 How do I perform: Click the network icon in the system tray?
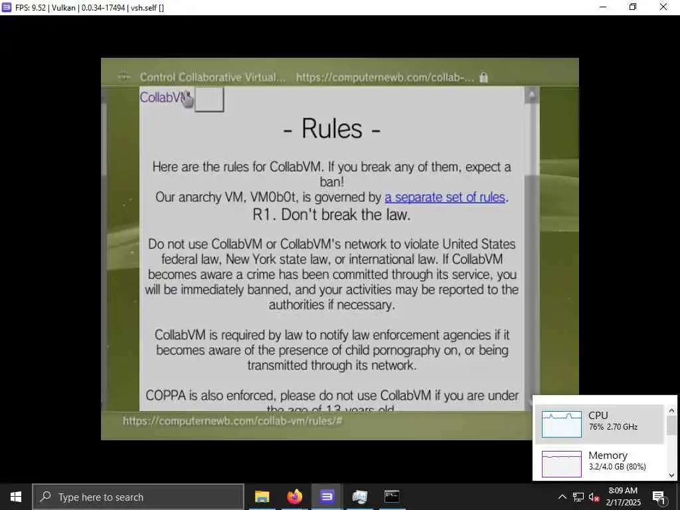click(578, 497)
